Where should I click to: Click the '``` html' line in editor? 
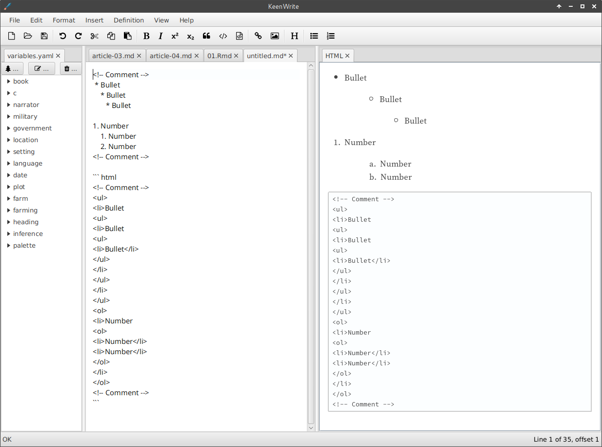(x=104, y=177)
